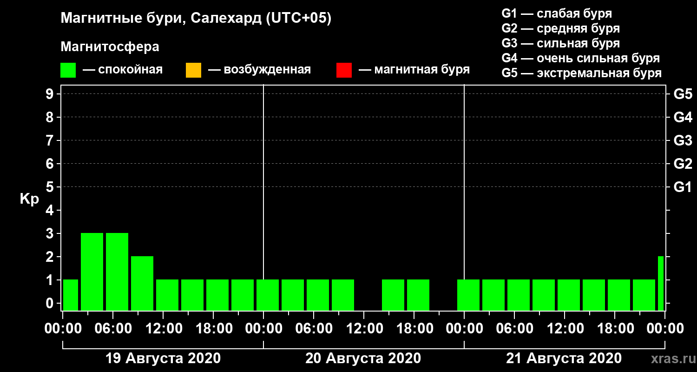Click the second Kp 3 bar at 06:00 19 August
The height and width of the screenshot is (372, 697).
click(x=117, y=272)
